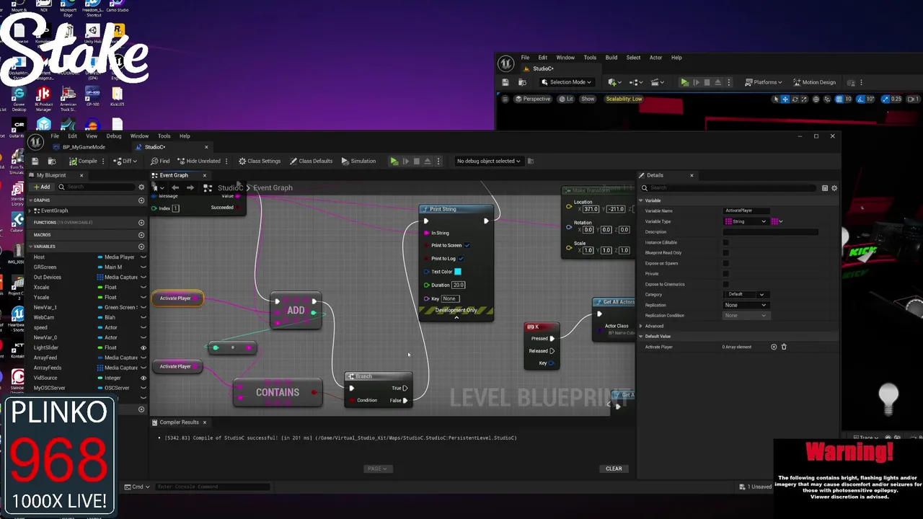Viewport: 923px width, 519px height.
Task: Enable Expose to Cinematics checkbox
Action: [x=725, y=284]
